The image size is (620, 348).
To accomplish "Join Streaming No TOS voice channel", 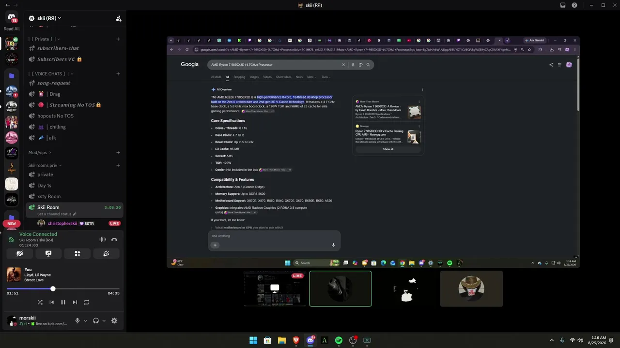I will coord(75,105).
